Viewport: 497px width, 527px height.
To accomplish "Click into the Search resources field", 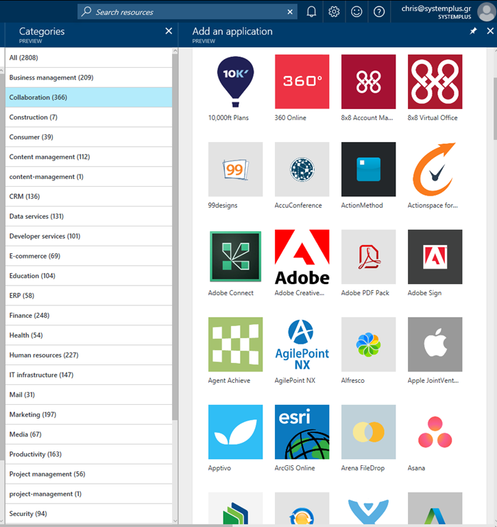I will pyautogui.click(x=187, y=12).
